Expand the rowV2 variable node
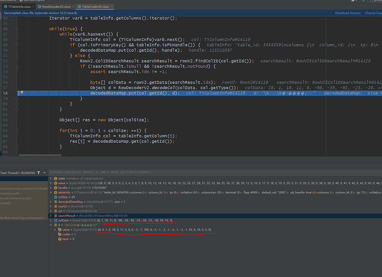382x277 pixels. click(50, 207)
